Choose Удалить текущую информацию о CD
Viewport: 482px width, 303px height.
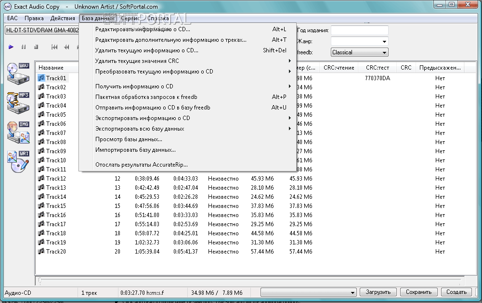click(187, 50)
